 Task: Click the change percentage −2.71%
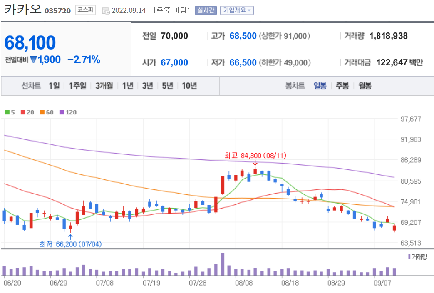tap(84, 60)
